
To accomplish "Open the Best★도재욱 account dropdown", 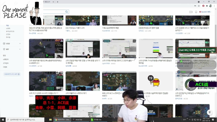I will coord(205,12).
